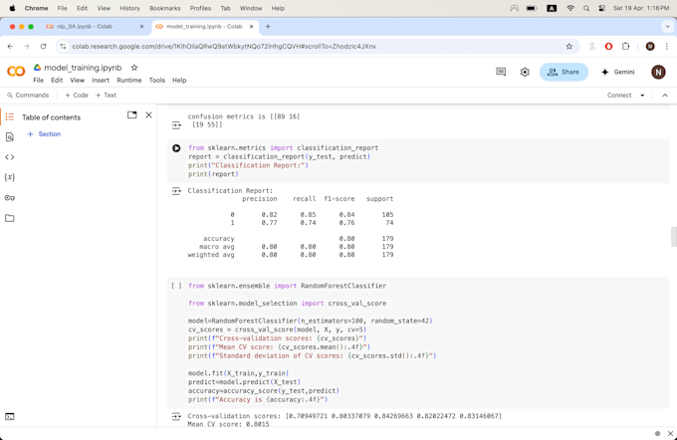Toggle output options for confusion metrics output
Image resolution: width=677 pixels, height=440 pixels.
click(x=176, y=125)
